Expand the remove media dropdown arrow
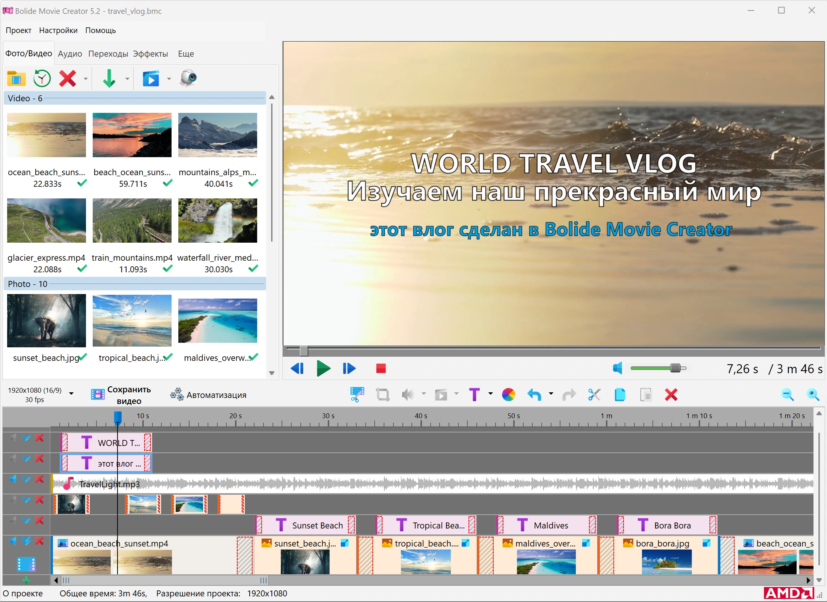This screenshot has width=827, height=602. (x=86, y=79)
